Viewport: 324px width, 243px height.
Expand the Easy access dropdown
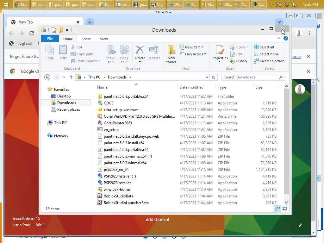[x=193, y=54]
